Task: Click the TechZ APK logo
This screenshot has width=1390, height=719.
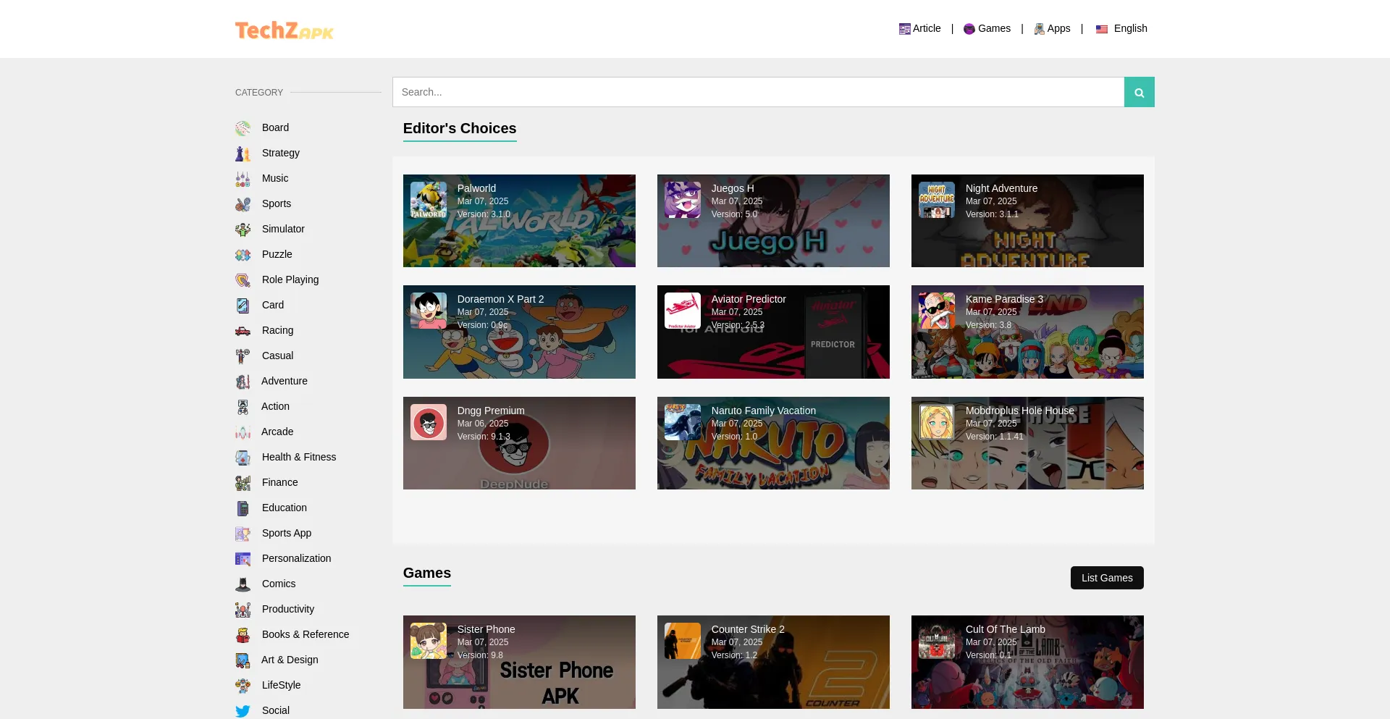Action: [x=284, y=30]
